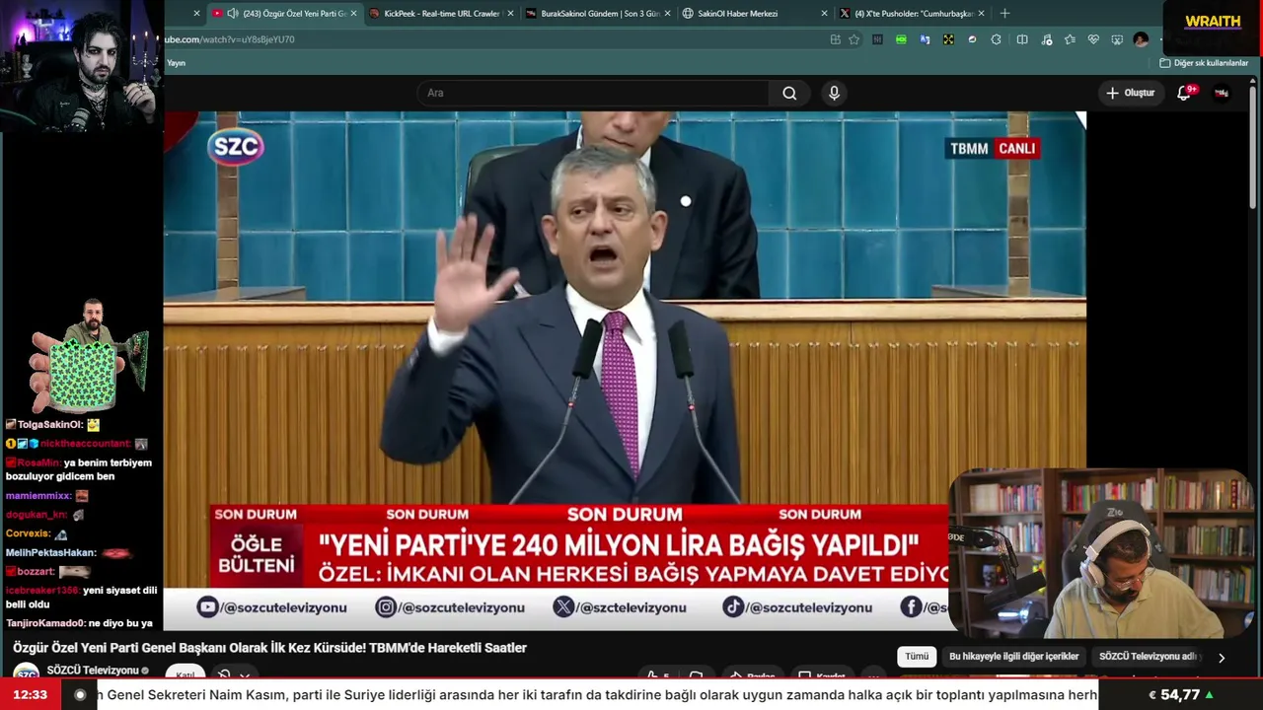Click the Oluştur create button
Image resolution: width=1263 pixels, height=710 pixels.
(x=1130, y=93)
